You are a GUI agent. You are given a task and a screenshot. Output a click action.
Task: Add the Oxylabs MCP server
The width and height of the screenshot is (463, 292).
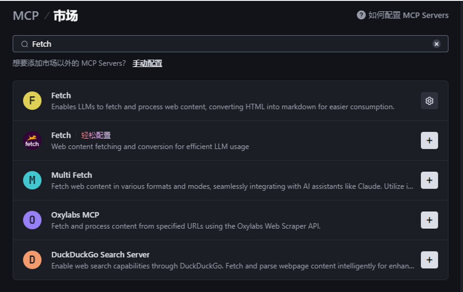point(429,220)
